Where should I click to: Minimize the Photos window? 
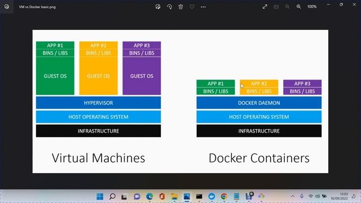(328, 5)
